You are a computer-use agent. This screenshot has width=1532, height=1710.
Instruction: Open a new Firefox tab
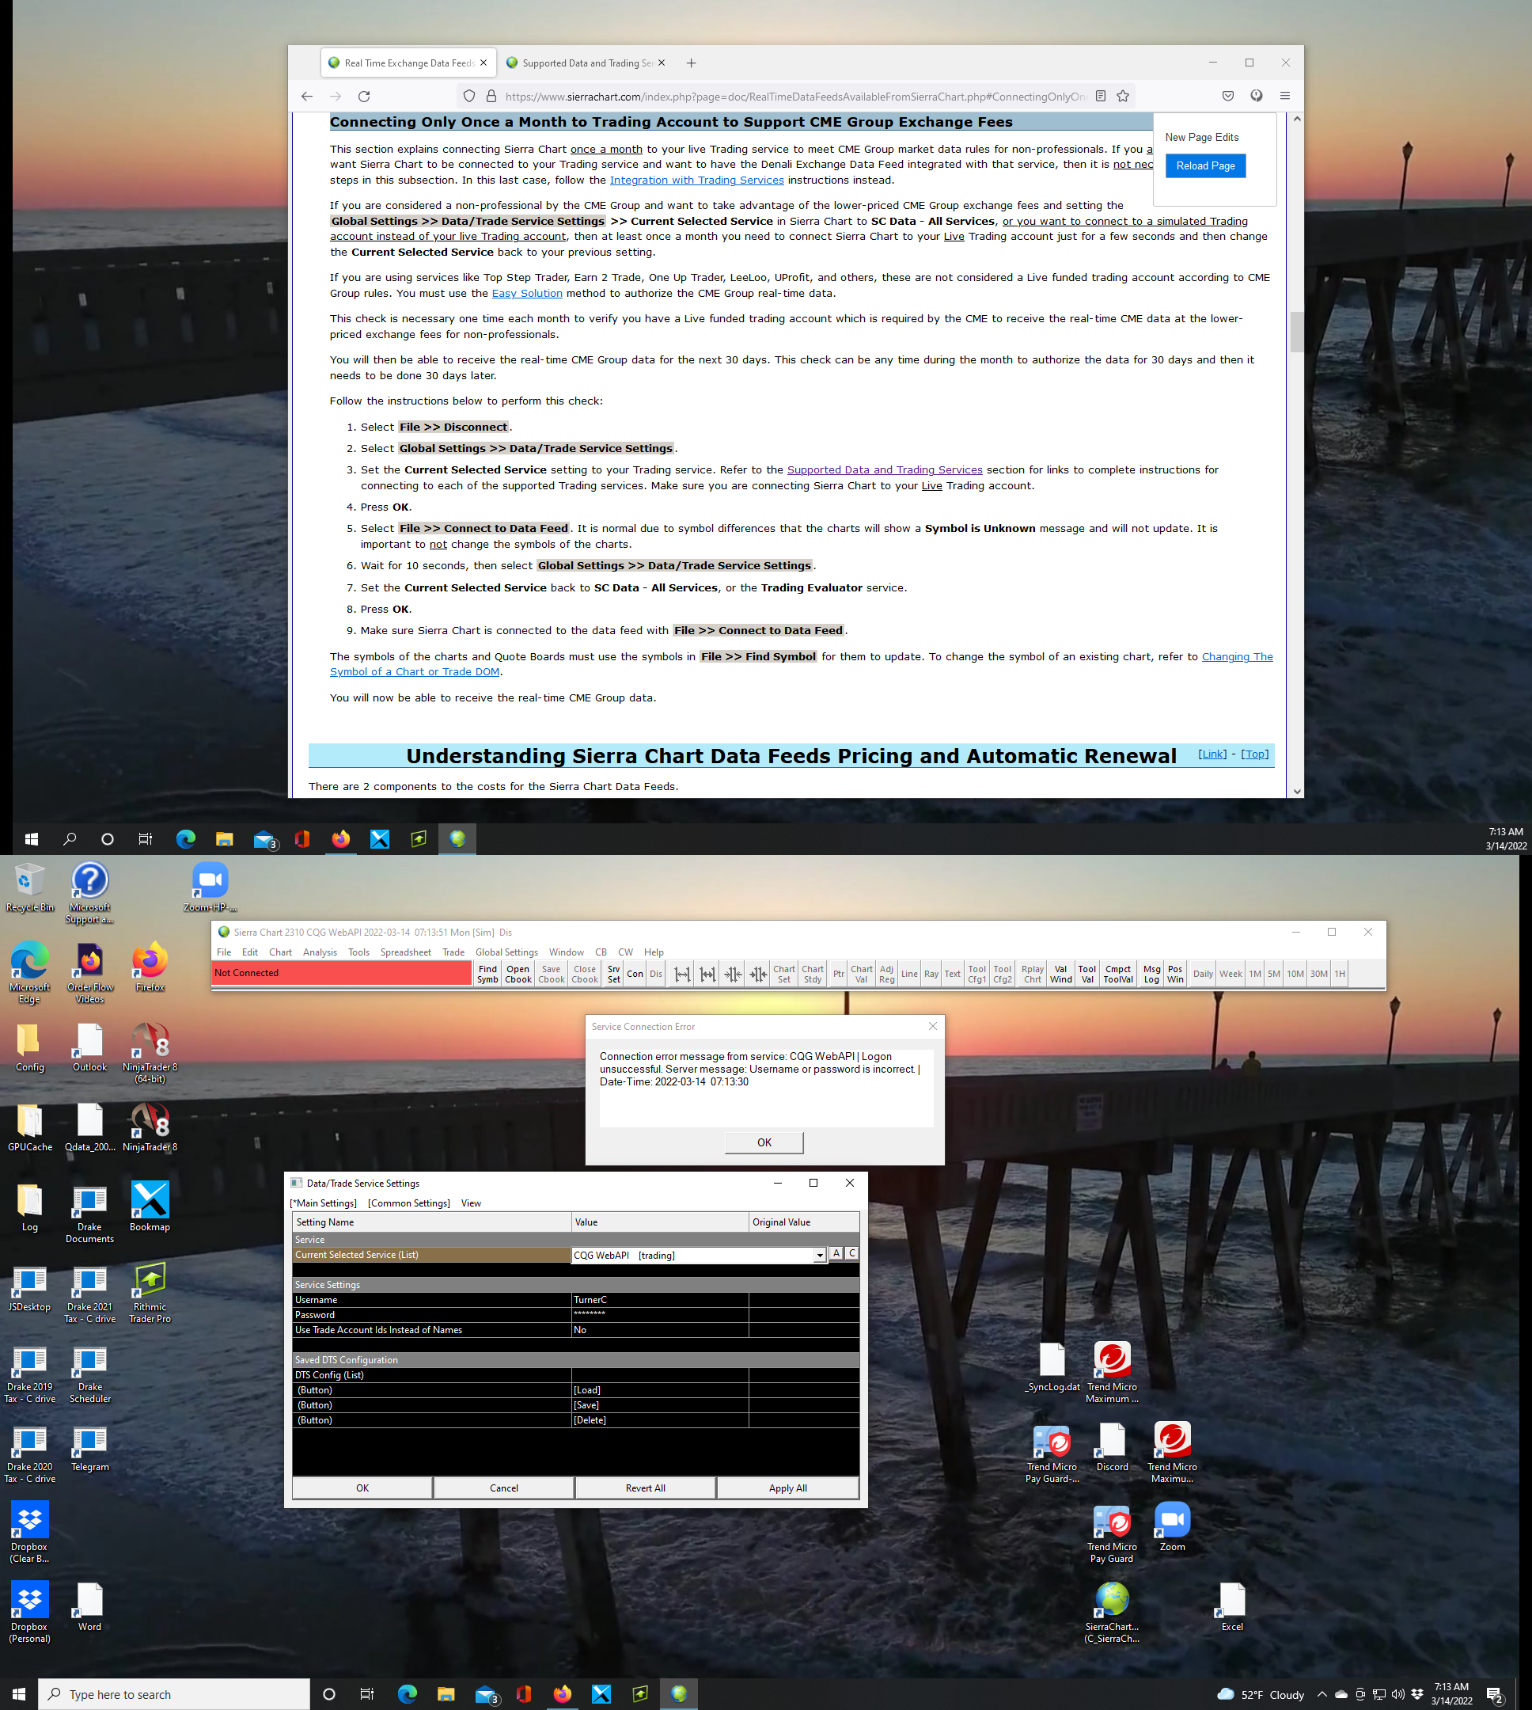point(691,63)
